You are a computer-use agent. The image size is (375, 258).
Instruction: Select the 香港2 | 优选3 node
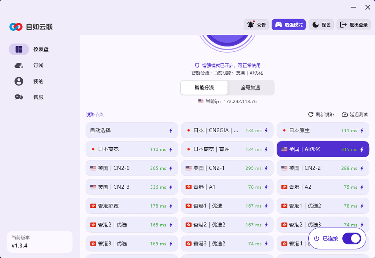click(x=323, y=225)
